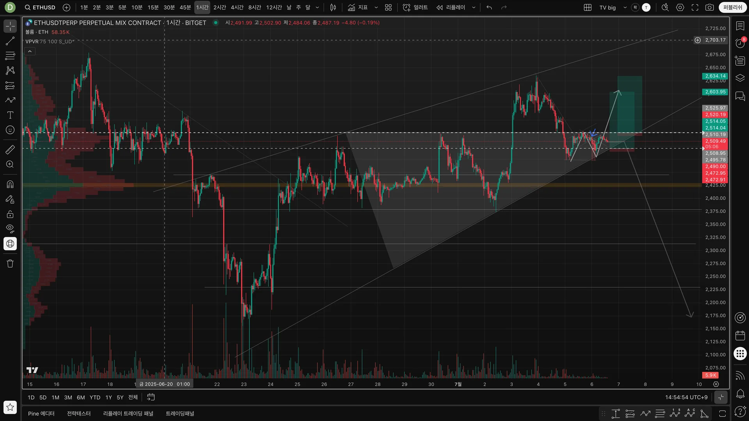Toggle lock all drawings
The height and width of the screenshot is (421, 749).
(x=10, y=214)
